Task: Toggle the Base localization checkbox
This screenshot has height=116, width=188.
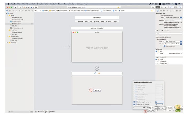Action: tap(156, 51)
